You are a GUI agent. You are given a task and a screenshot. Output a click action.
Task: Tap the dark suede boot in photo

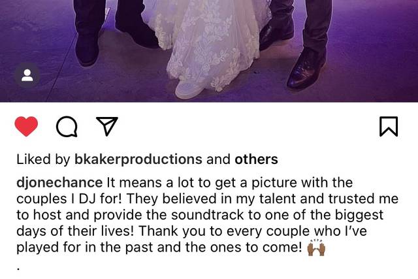88,50
